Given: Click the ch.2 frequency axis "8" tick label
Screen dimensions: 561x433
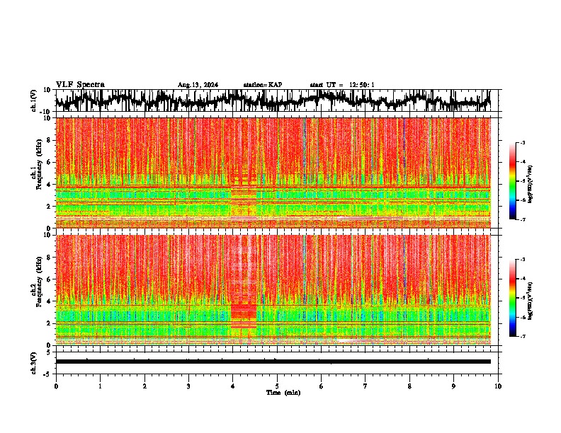Looking at the screenshot, I should 49,258.
